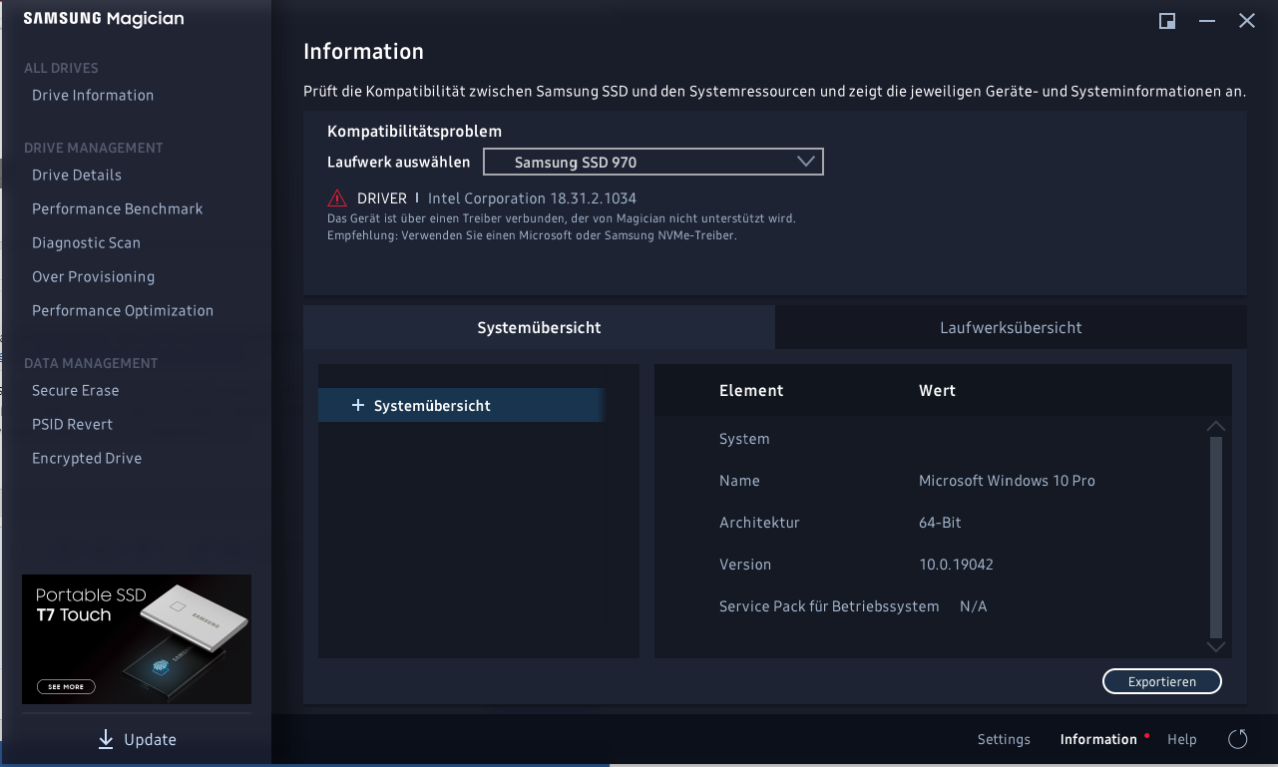The width and height of the screenshot is (1278, 767).
Task: Click the 64-Bit architecture value
Action: pos(940,523)
